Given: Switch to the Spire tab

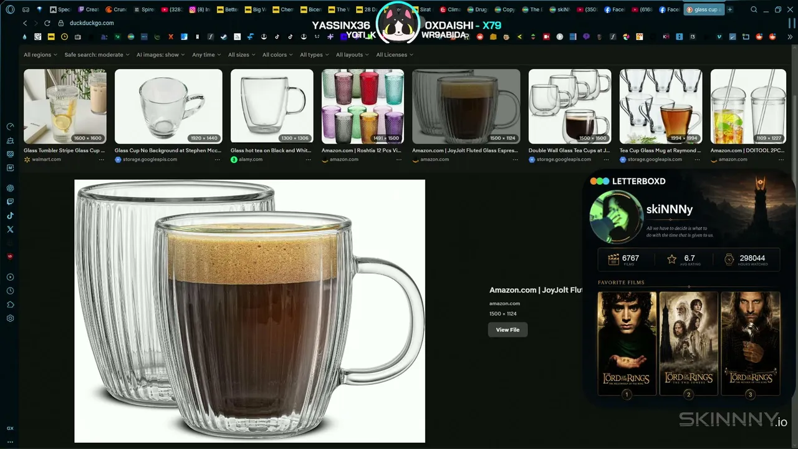Looking at the screenshot, I should tap(144, 9).
